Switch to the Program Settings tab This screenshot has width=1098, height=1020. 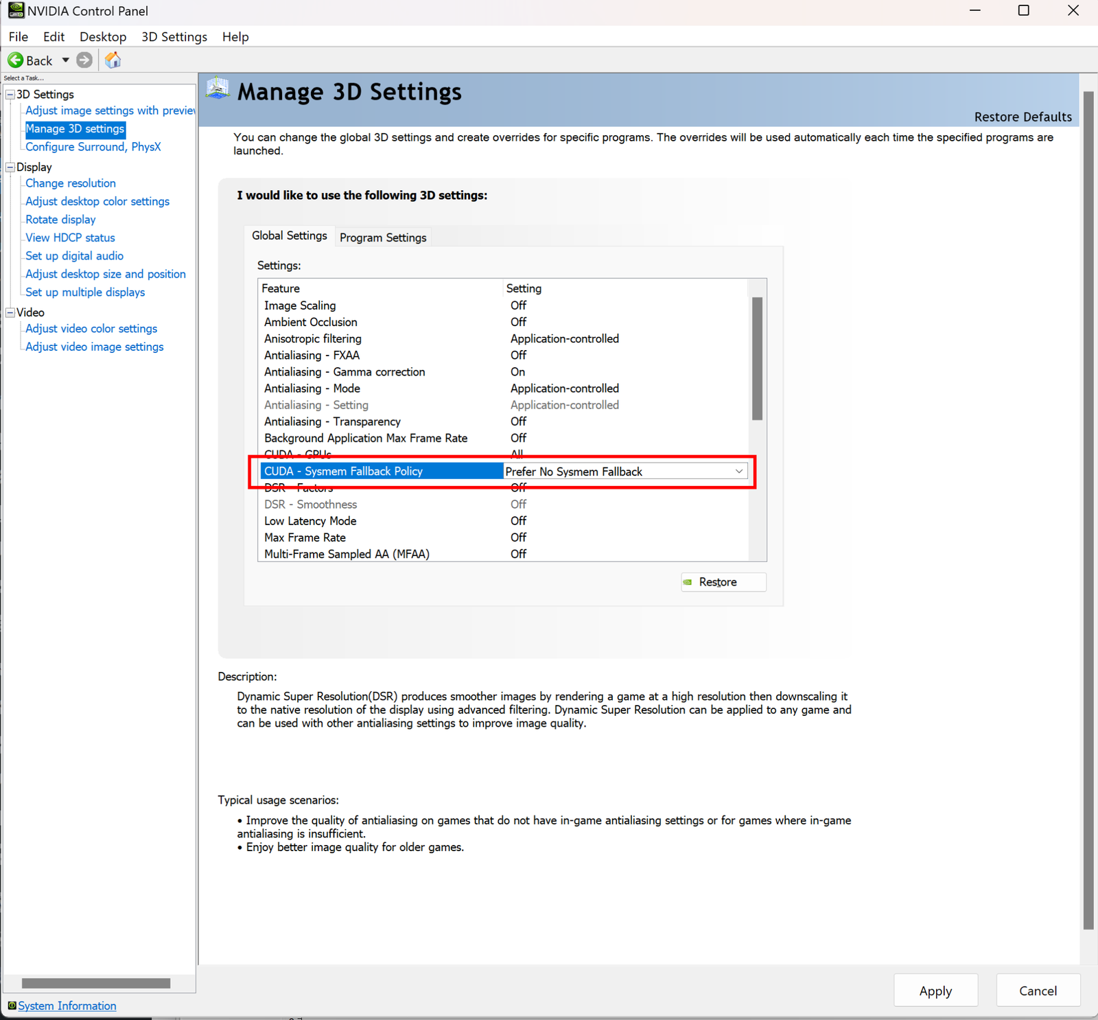tap(382, 237)
